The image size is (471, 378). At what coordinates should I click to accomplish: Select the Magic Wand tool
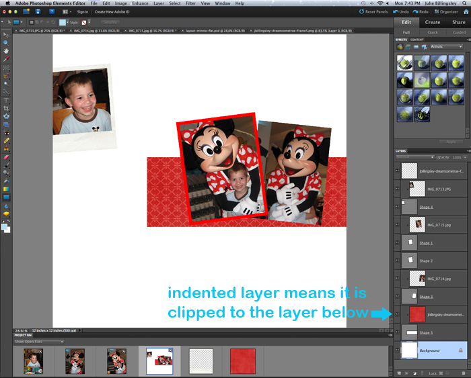tap(6, 84)
